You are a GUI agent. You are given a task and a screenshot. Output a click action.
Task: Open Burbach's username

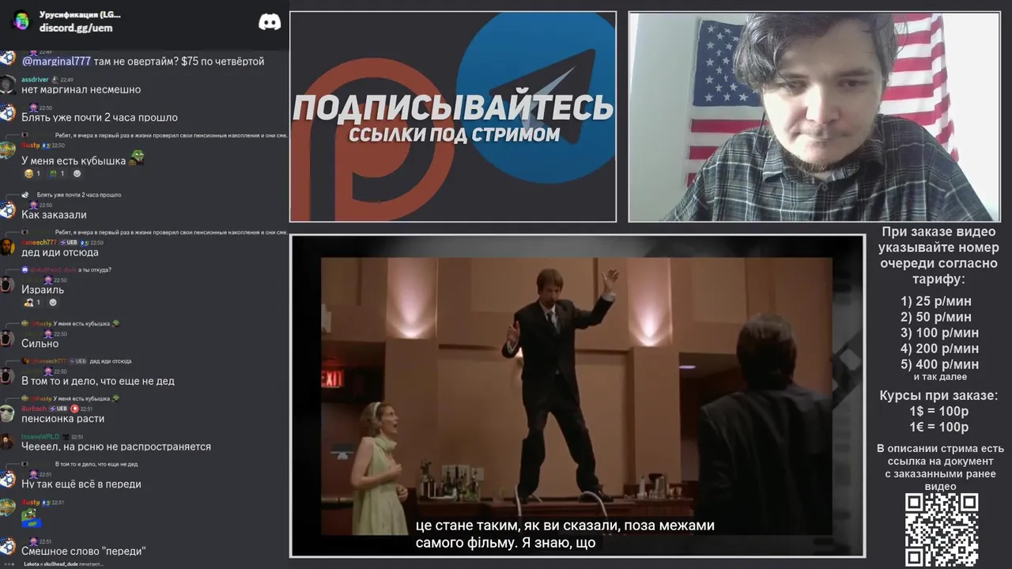(34, 409)
